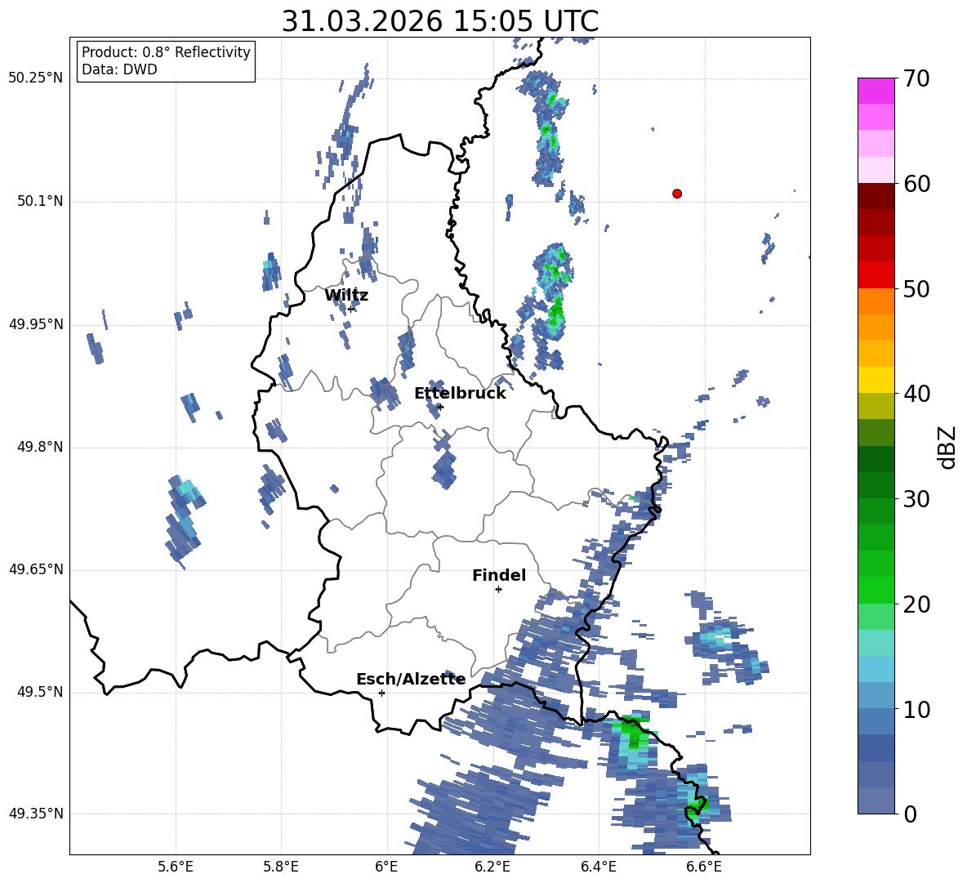
Task: Click the 60 tick on the colorbar
Action: (x=916, y=184)
